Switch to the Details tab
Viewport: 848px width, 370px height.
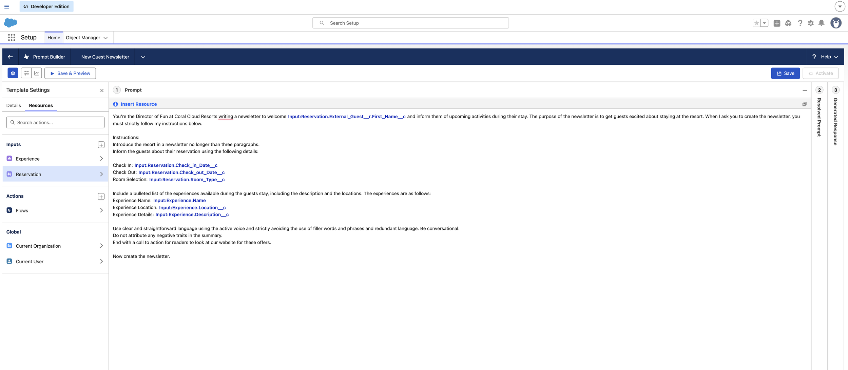tap(14, 105)
